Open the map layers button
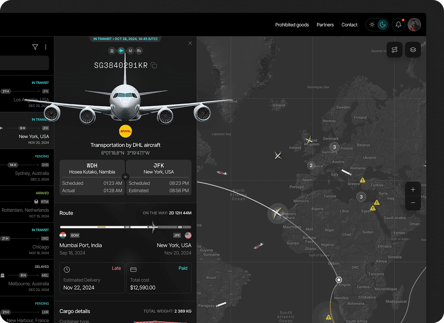Viewport: 444px width, 323px height. click(x=413, y=50)
